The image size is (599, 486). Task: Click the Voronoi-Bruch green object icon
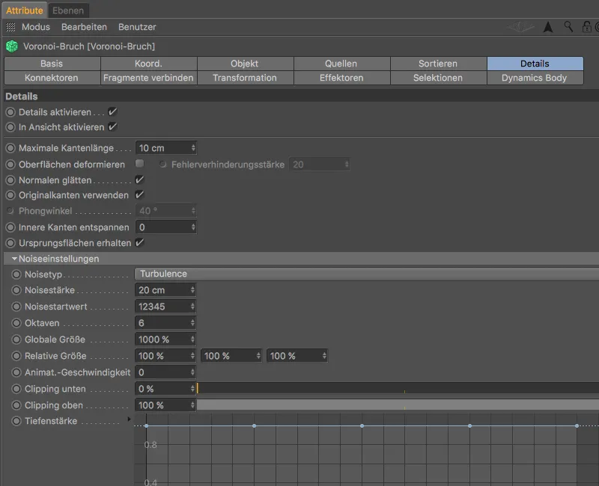12,46
